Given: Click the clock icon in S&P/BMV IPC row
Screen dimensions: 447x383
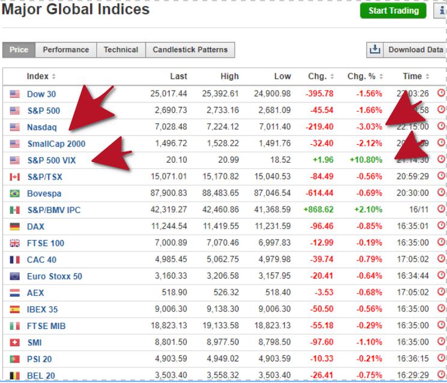Looking at the screenshot, I should (x=442, y=209).
